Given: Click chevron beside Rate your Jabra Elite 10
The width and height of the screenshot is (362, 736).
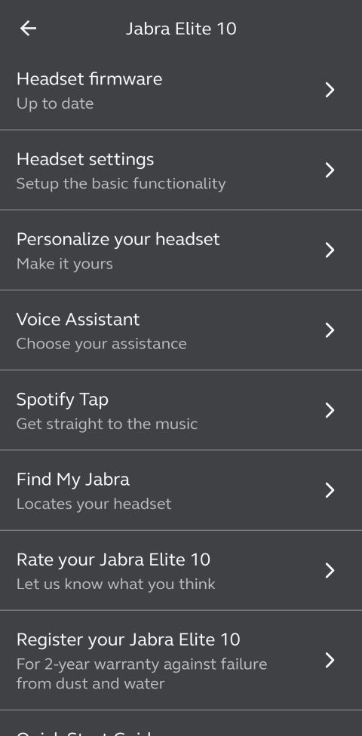Looking at the screenshot, I should [330, 570].
